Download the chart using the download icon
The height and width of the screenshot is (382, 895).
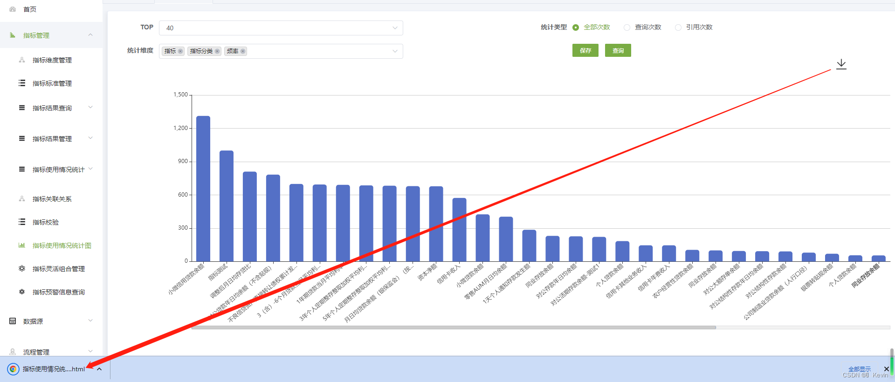(x=841, y=64)
